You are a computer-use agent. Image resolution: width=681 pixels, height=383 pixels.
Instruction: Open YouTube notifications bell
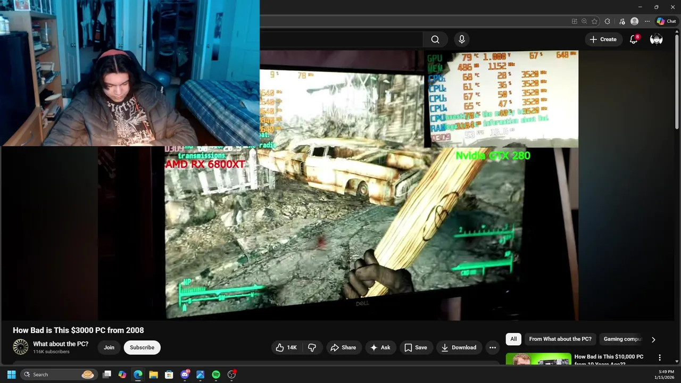coord(634,39)
